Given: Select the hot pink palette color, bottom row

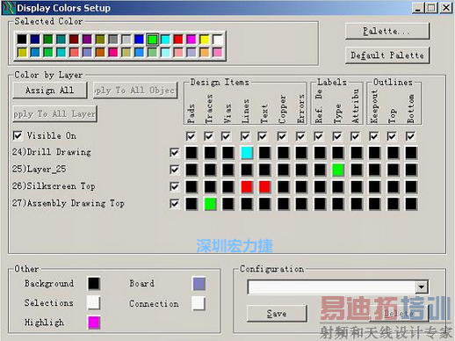Looking at the screenshot, I should (113, 53).
